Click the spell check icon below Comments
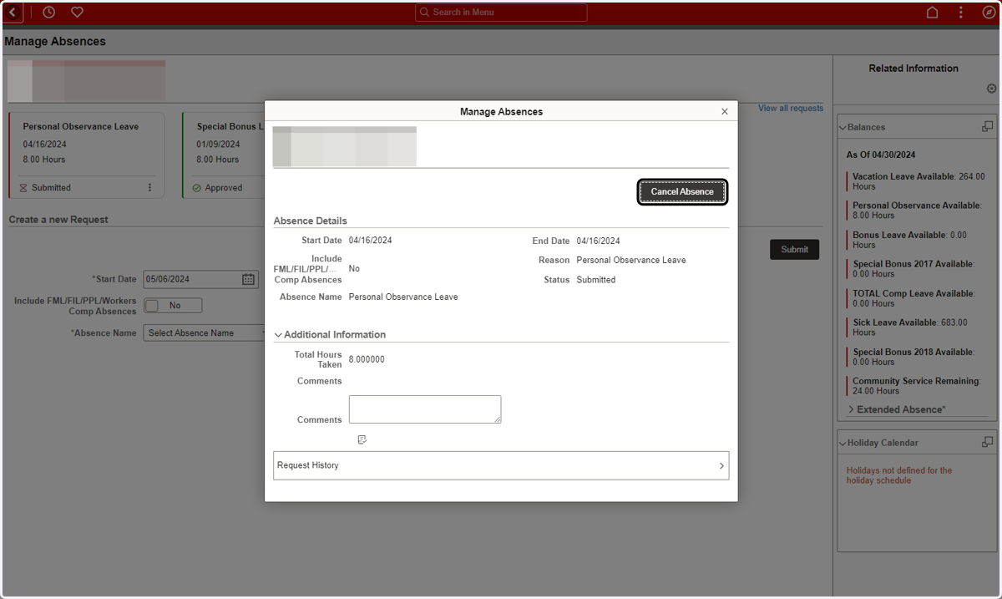This screenshot has width=1002, height=599. pos(362,439)
